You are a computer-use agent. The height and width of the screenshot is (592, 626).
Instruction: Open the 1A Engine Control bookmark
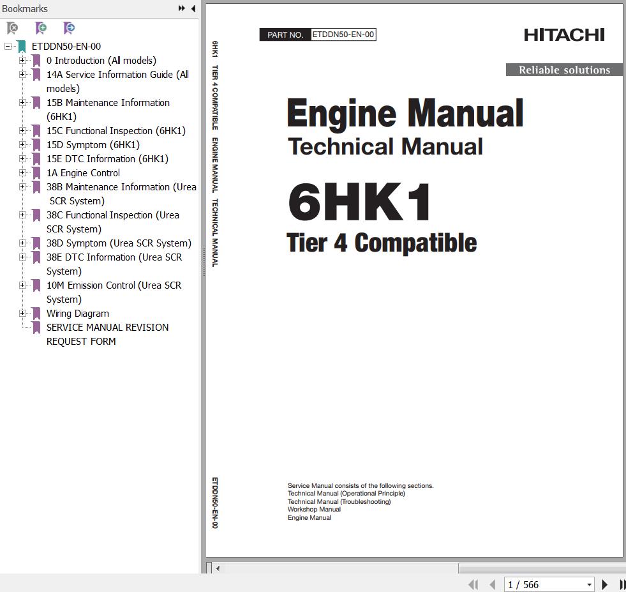83,173
